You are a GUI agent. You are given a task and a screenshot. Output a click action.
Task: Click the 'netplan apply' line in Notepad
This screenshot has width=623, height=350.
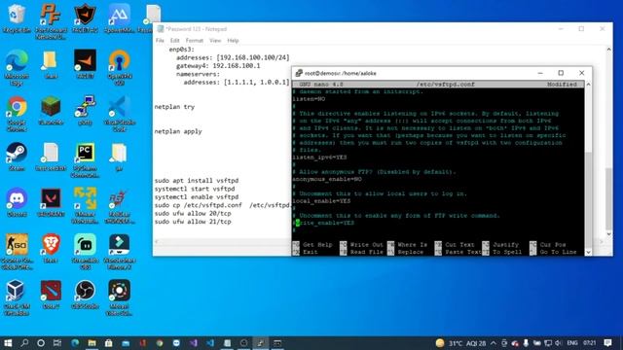pos(178,131)
